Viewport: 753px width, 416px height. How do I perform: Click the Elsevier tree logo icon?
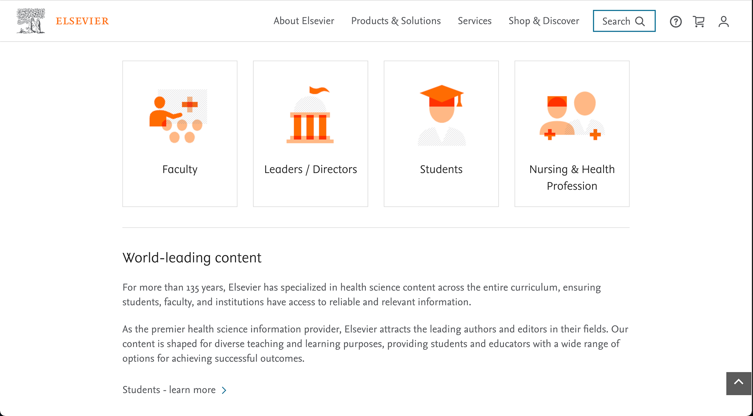pos(31,21)
